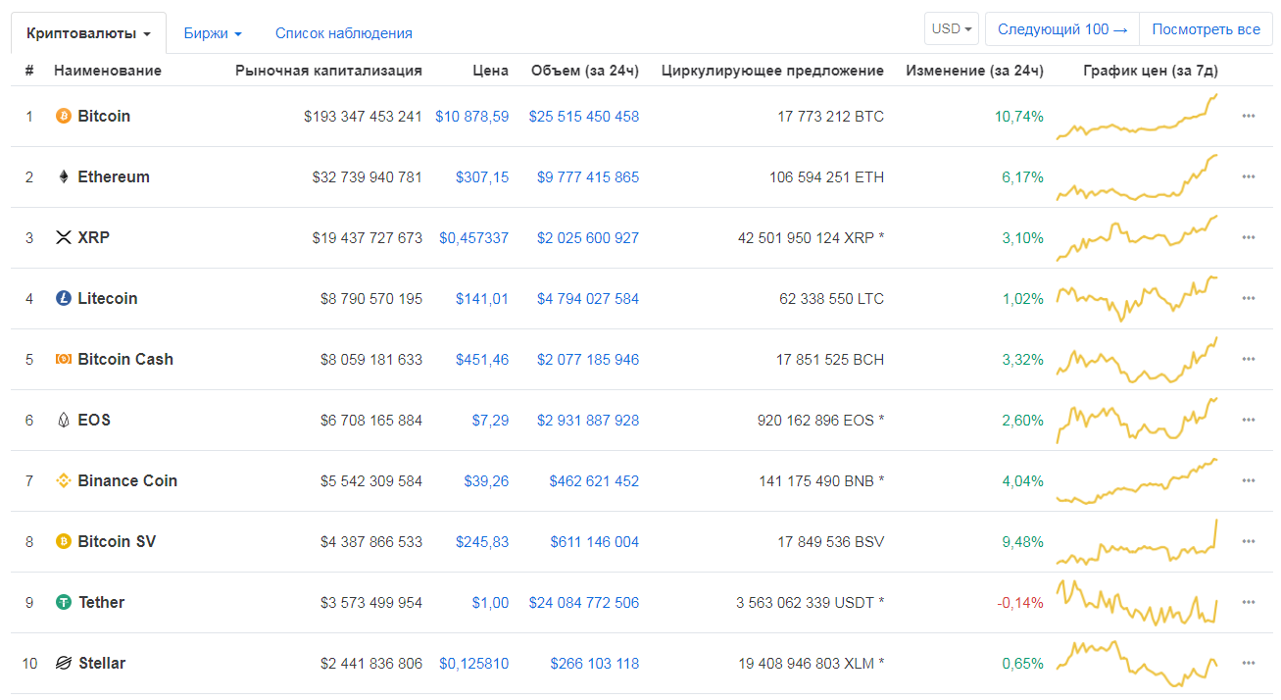
Task: Click XRP price $0,457337
Action: point(474,238)
